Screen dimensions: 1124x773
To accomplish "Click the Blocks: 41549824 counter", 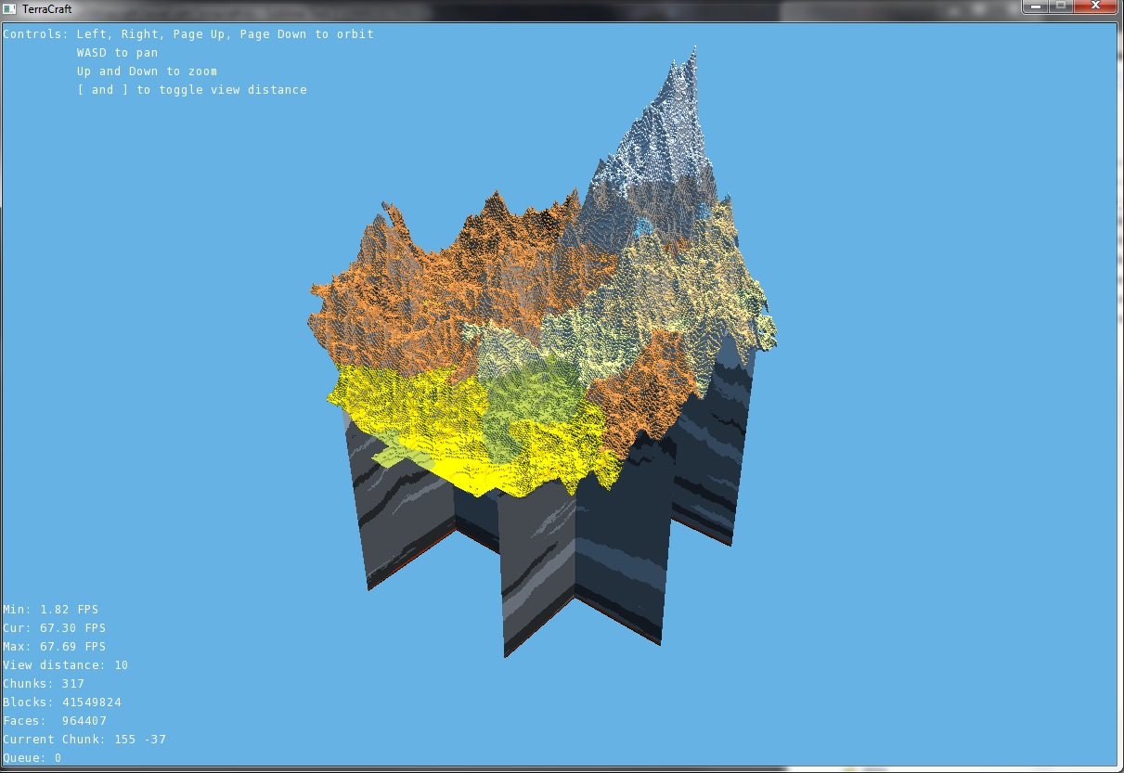I will coord(61,702).
